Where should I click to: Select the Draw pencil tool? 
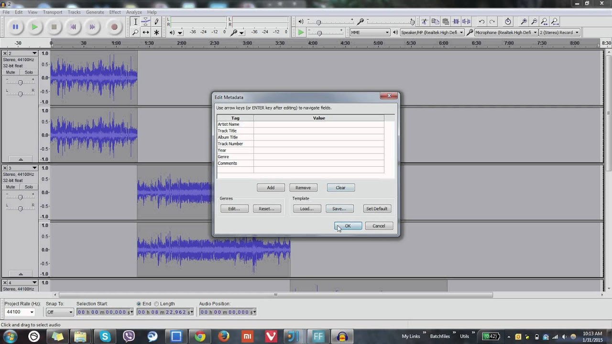(156, 22)
